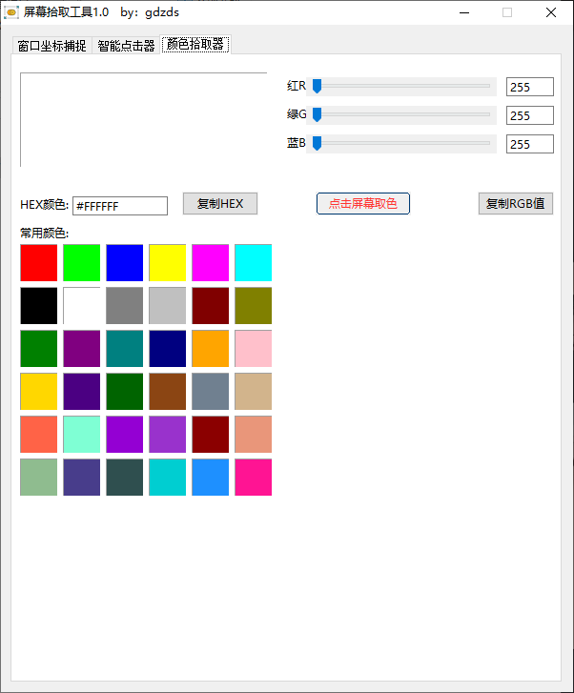Choose the magenta swatch

211,262
